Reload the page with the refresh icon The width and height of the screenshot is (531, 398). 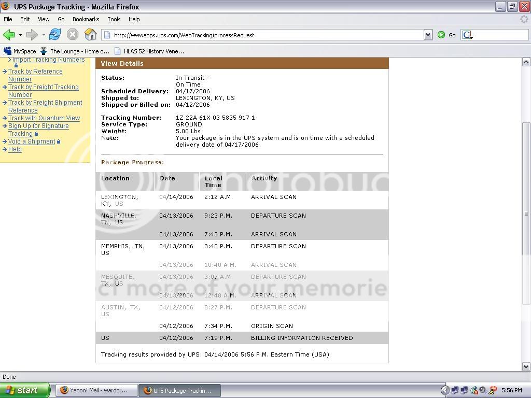point(55,35)
